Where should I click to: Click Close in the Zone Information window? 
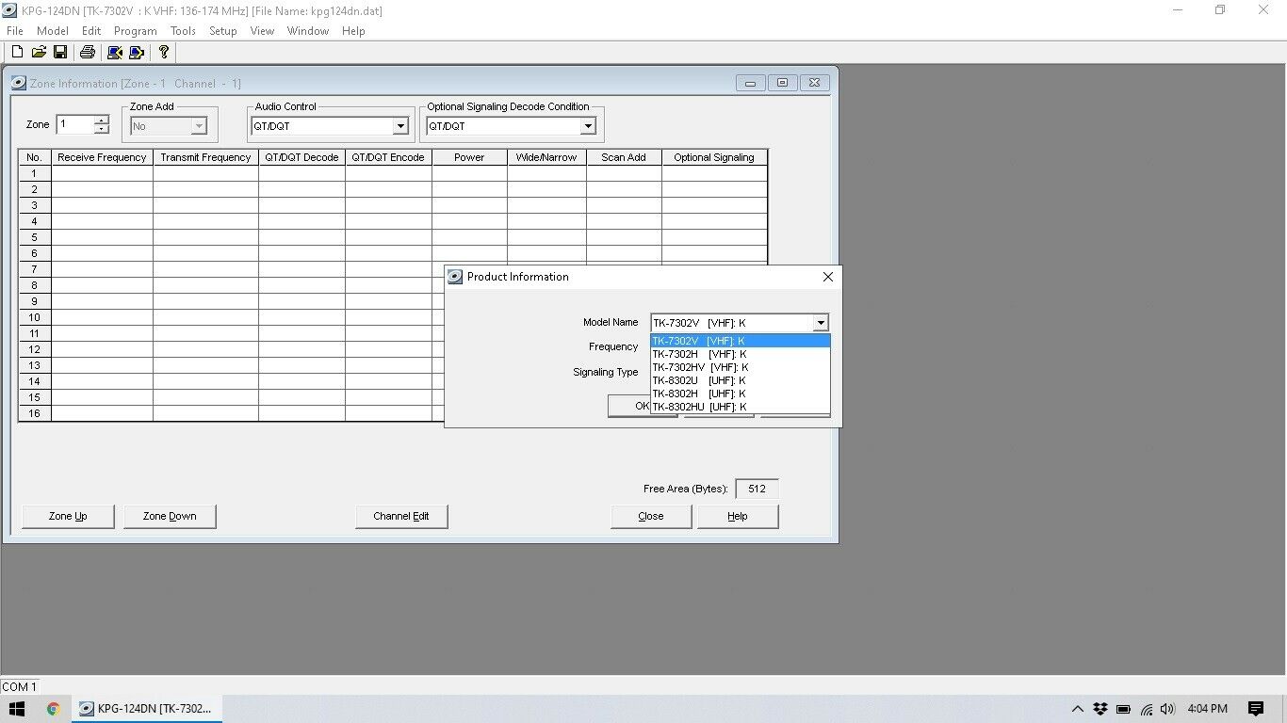coord(651,516)
